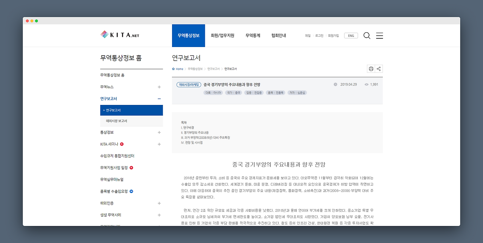Expand the 통상정보 sidebar section

click(x=159, y=132)
